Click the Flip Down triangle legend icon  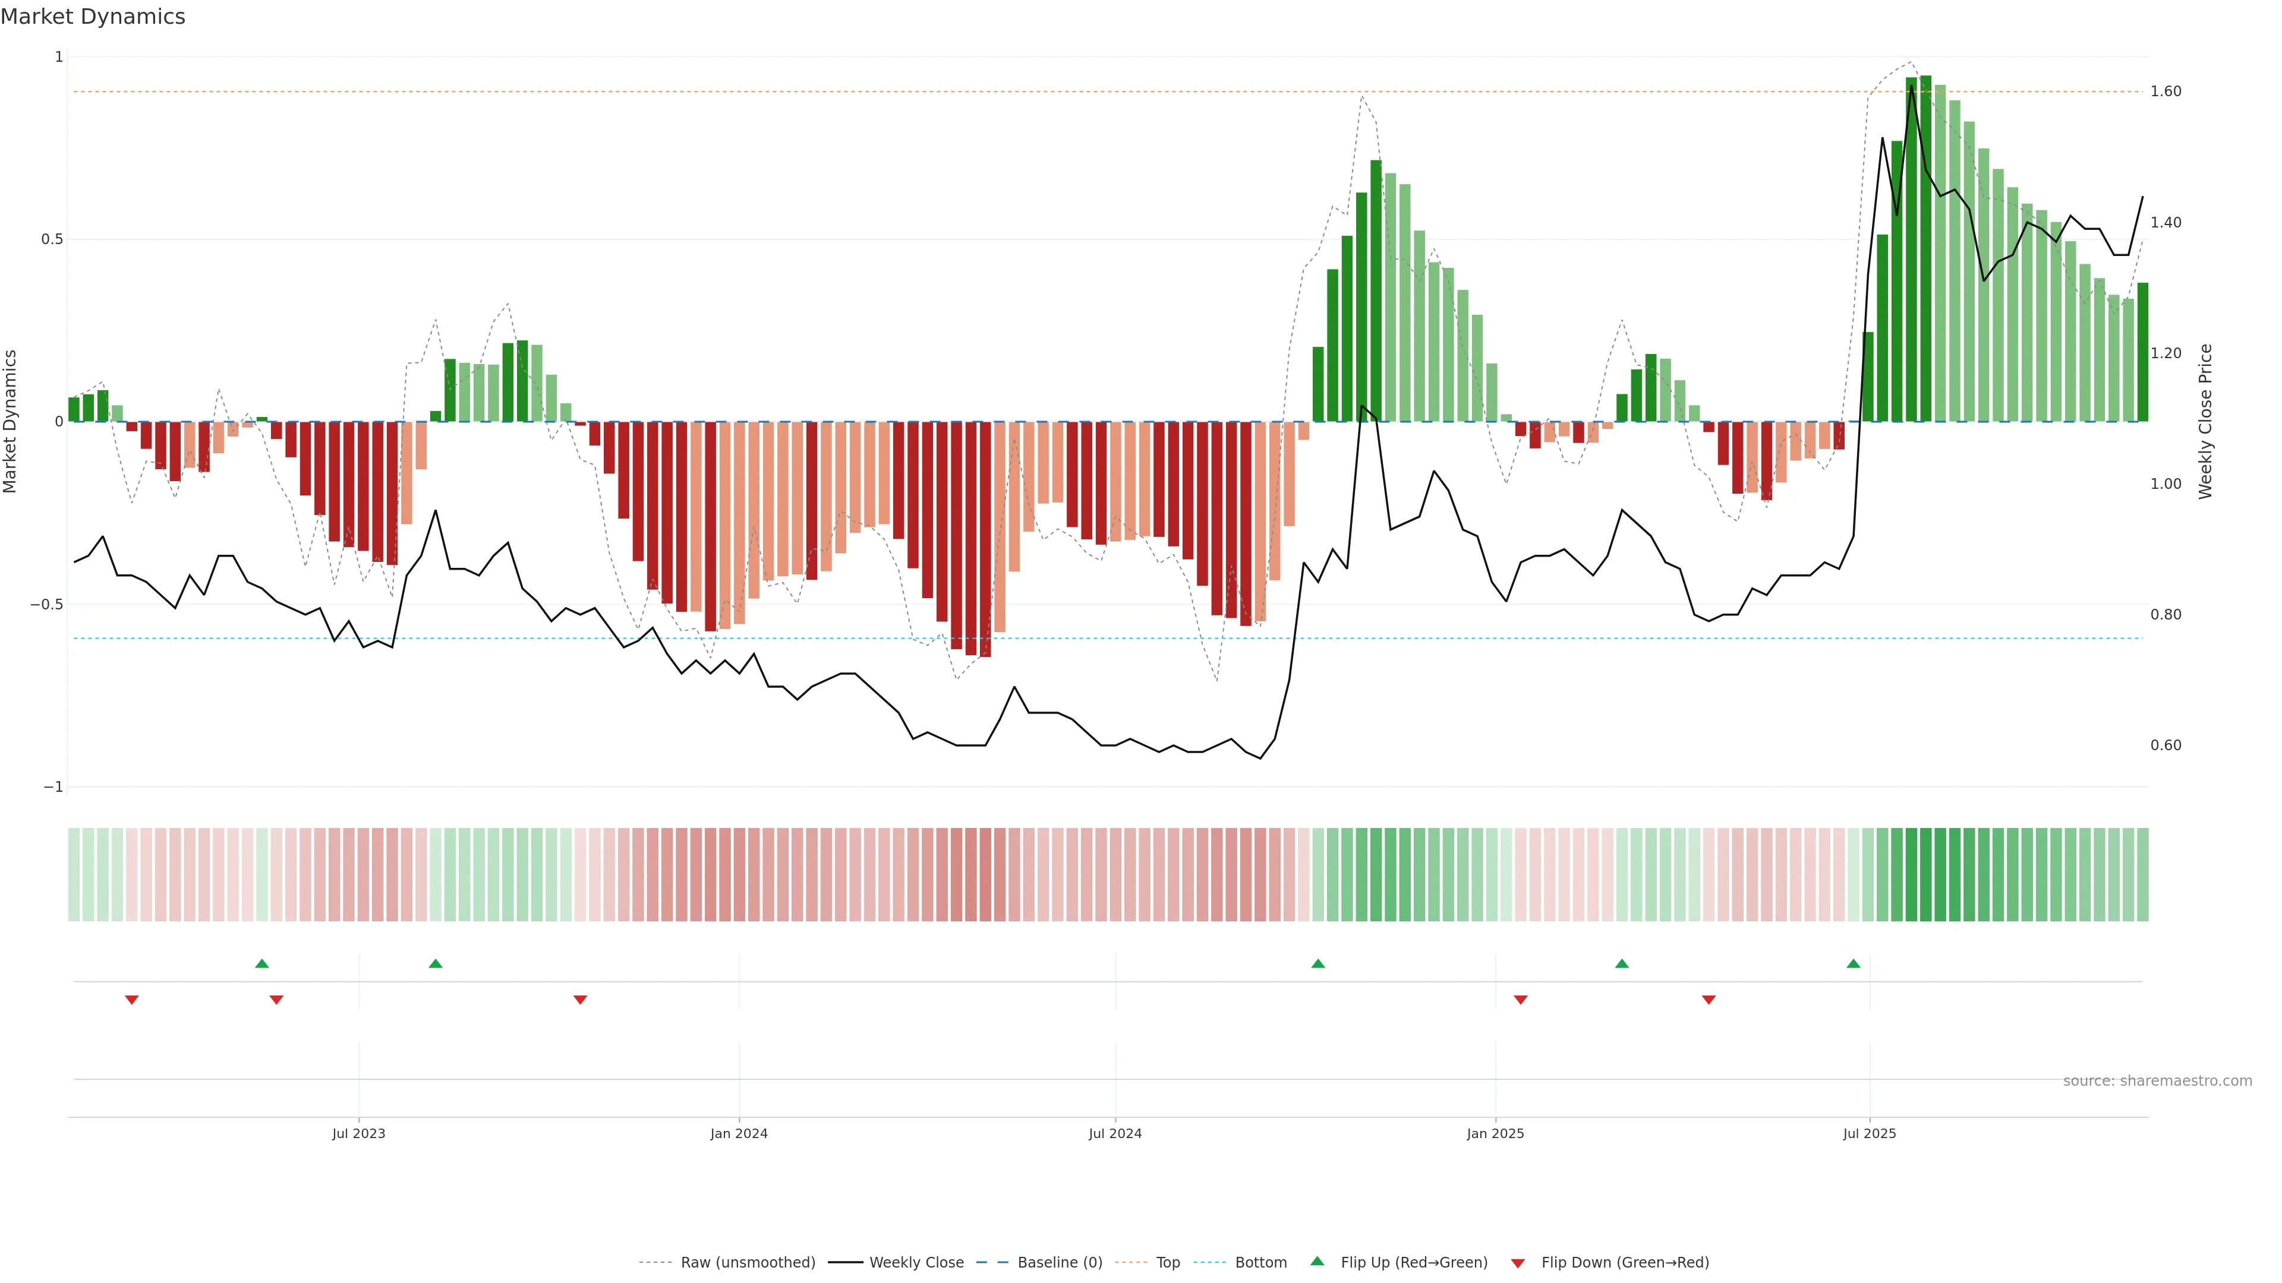point(1518,1263)
